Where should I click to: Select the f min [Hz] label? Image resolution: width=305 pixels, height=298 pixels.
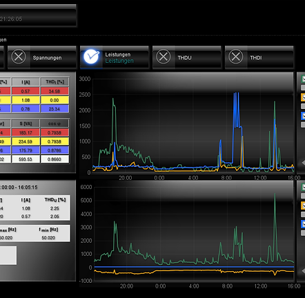48,230
